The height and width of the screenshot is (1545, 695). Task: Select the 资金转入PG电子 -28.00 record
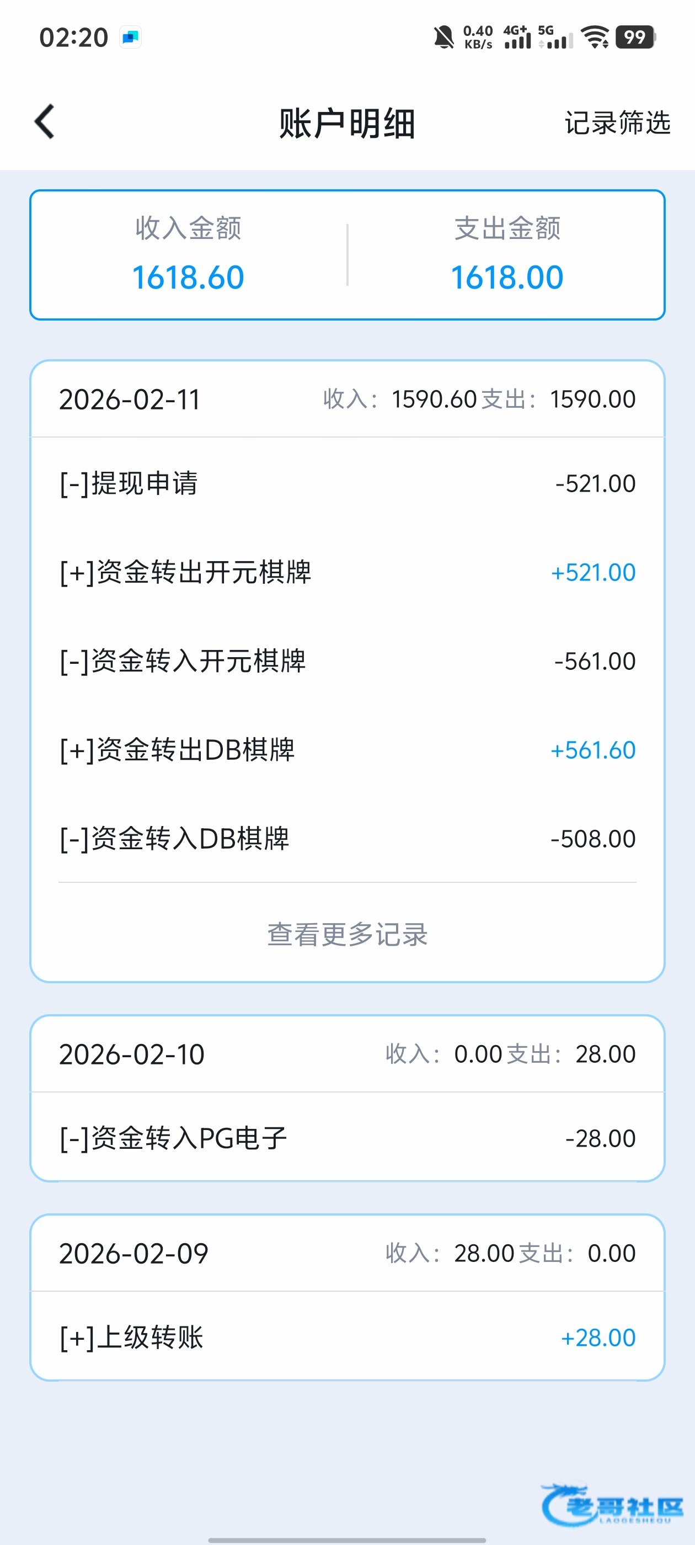[347, 1138]
